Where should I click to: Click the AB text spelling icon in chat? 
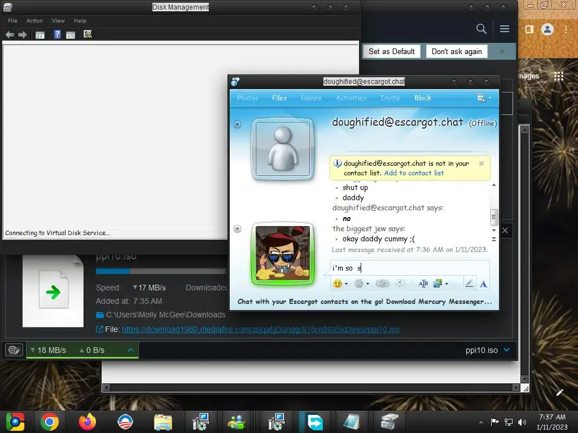point(423,284)
